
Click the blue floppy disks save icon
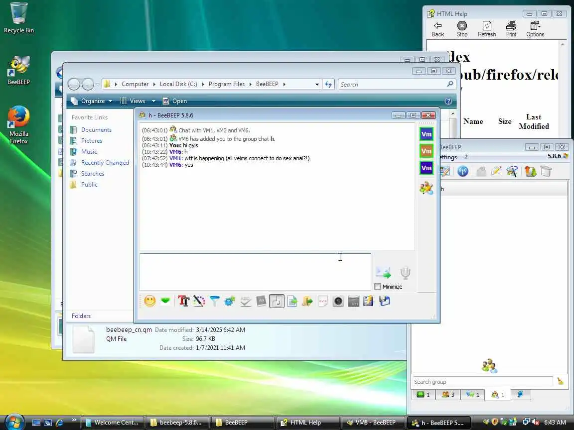pos(384,301)
